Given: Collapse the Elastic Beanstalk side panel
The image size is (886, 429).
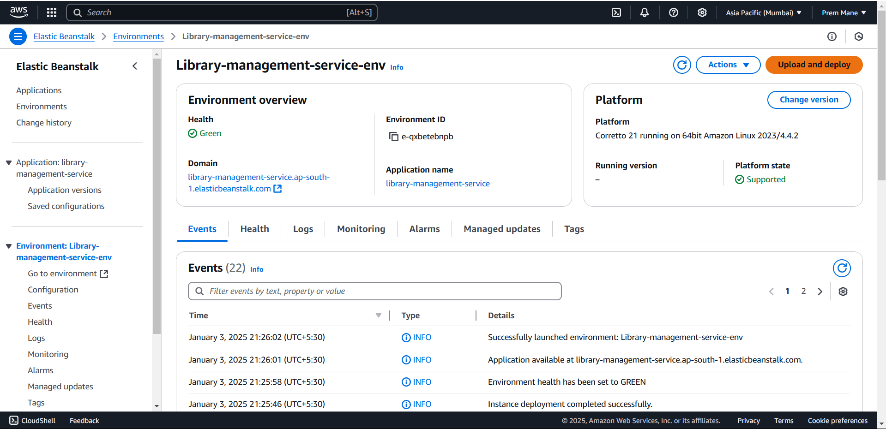Looking at the screenshot, I should click(135, 66).
